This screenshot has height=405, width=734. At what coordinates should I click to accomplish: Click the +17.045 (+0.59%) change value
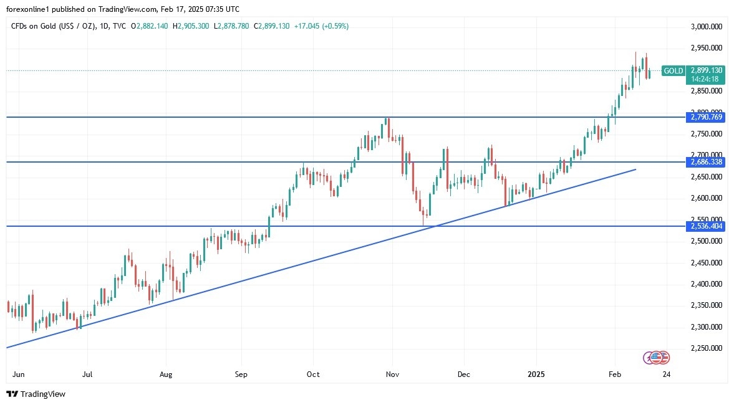pyautogui.click(x=321, y=26)
